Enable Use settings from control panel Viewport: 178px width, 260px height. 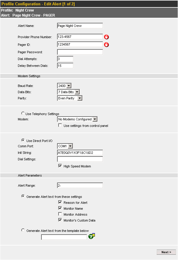pos(60,125)
